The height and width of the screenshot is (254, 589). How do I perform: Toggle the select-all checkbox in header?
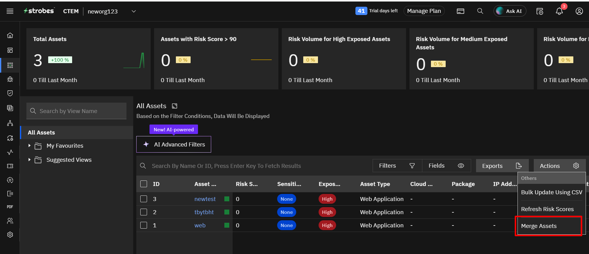click(x=144, y=184)
